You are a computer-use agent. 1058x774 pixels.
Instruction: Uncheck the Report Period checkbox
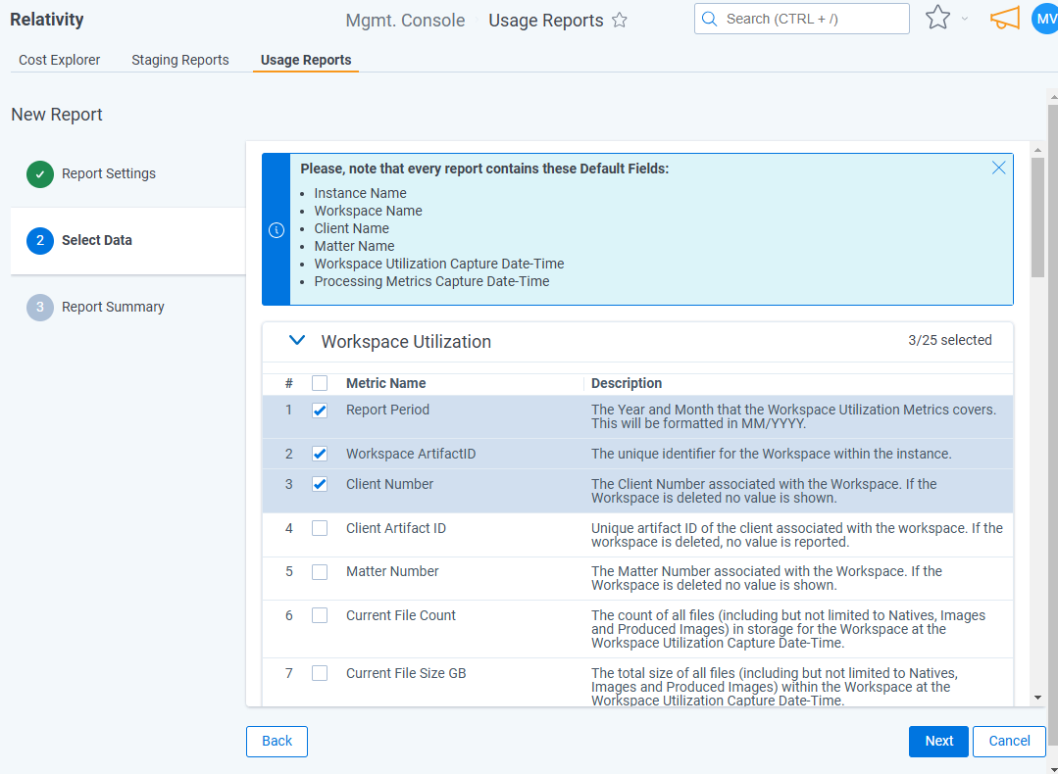tap(320, 411)
